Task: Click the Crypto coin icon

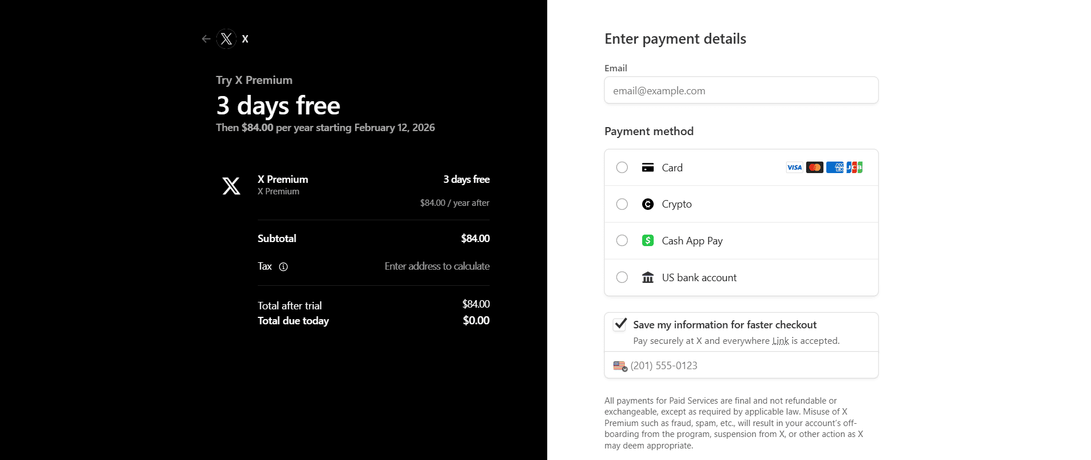Action: 648,204
